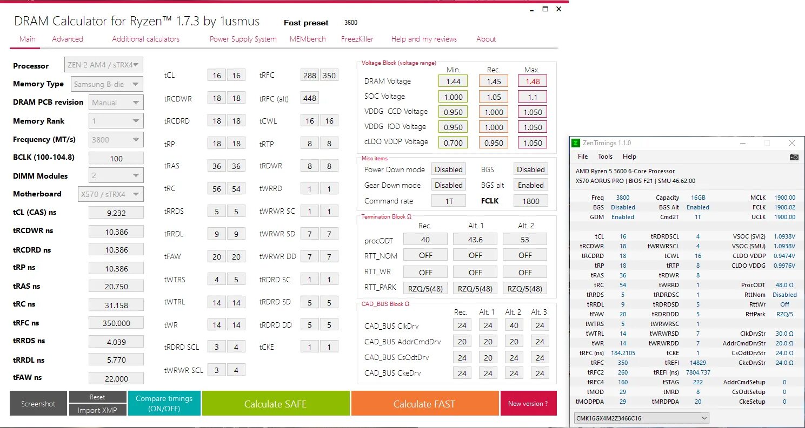The image size is (805, 428).
Task: Click the Calculate SAFE button
Action: 276,404
